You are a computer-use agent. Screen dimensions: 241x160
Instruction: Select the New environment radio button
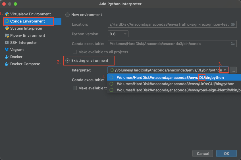tap(68, 15)
